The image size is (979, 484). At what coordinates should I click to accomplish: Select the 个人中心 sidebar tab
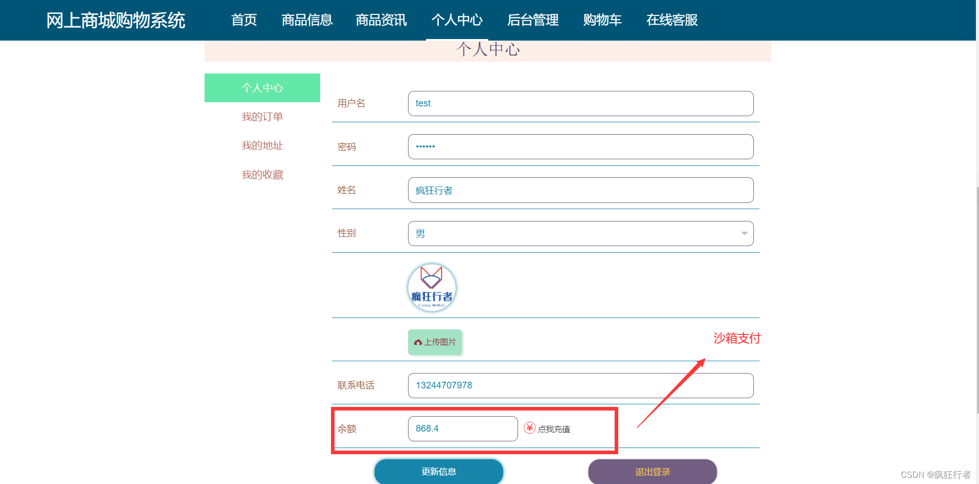click(262, 87)
